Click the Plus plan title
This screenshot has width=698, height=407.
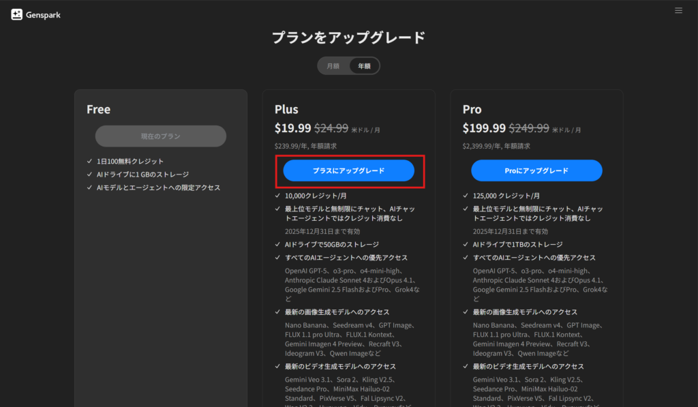(286, 110)
